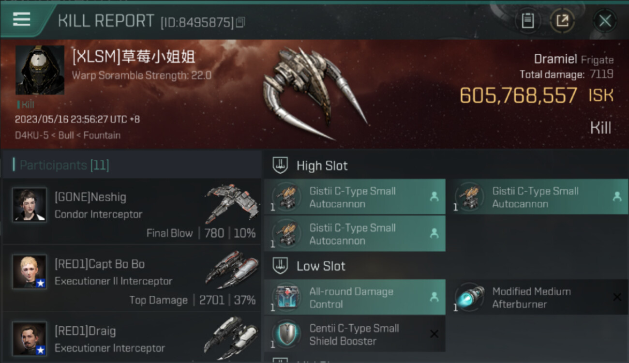The image size is (629, 363).
Task: Select Modified Medium Afterburner module
Action: click(538, 297)
